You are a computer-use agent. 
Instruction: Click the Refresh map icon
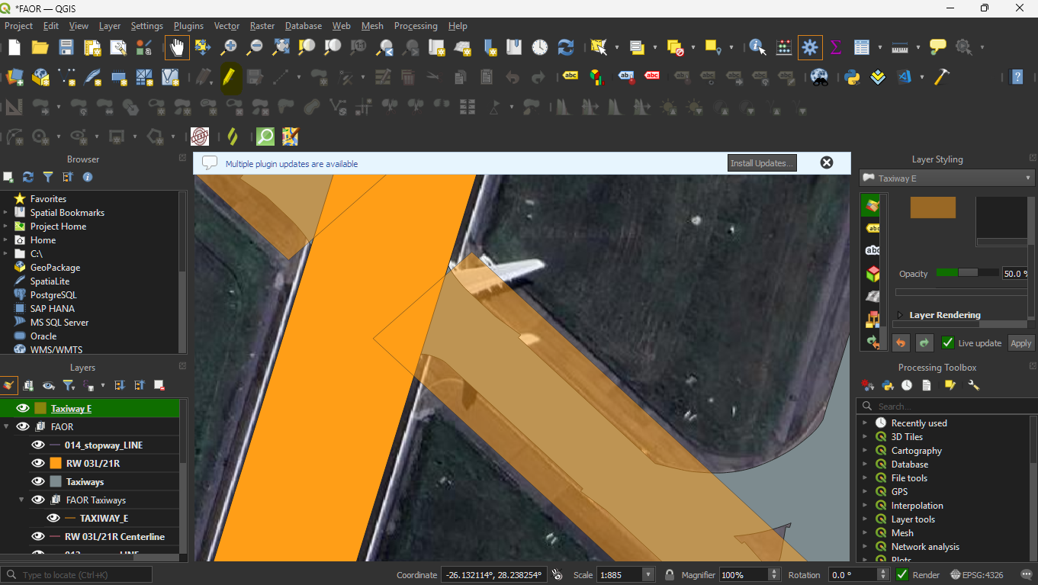coord(565,47)
